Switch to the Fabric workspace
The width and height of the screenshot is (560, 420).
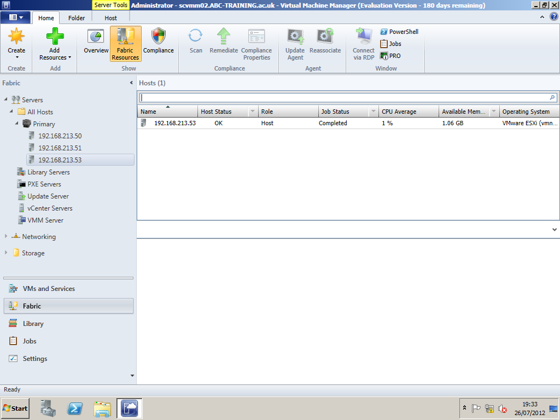click(x=68, y=306)
